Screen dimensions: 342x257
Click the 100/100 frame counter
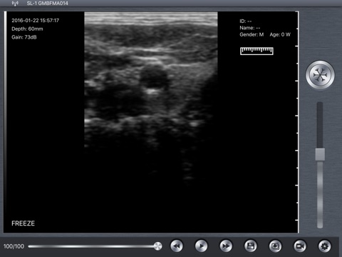(x=14, y=246)
